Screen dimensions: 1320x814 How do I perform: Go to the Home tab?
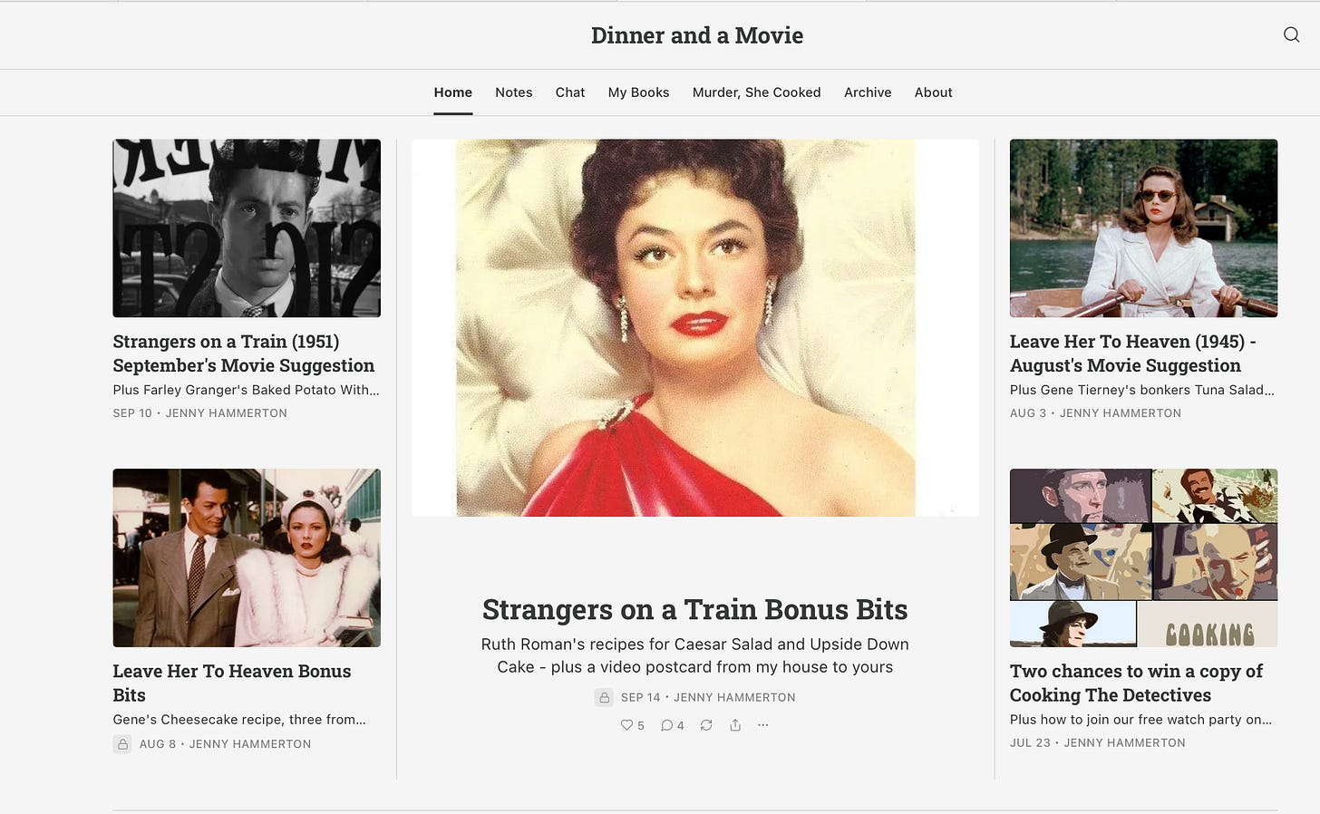pyautogui.click(x=452, y=92)
